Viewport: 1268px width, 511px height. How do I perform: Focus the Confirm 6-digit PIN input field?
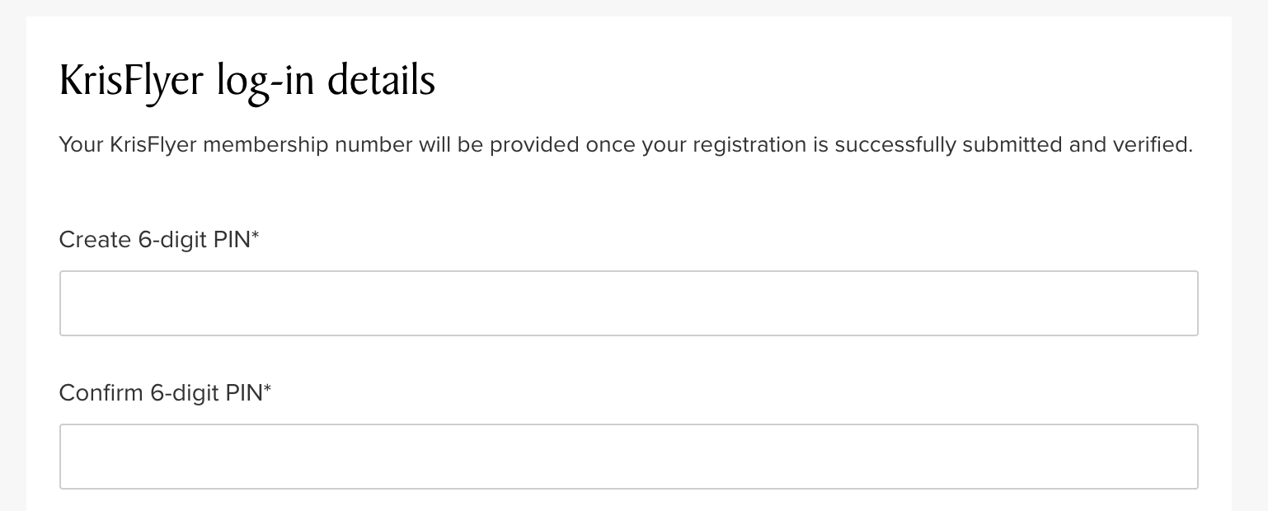[628, 457]
